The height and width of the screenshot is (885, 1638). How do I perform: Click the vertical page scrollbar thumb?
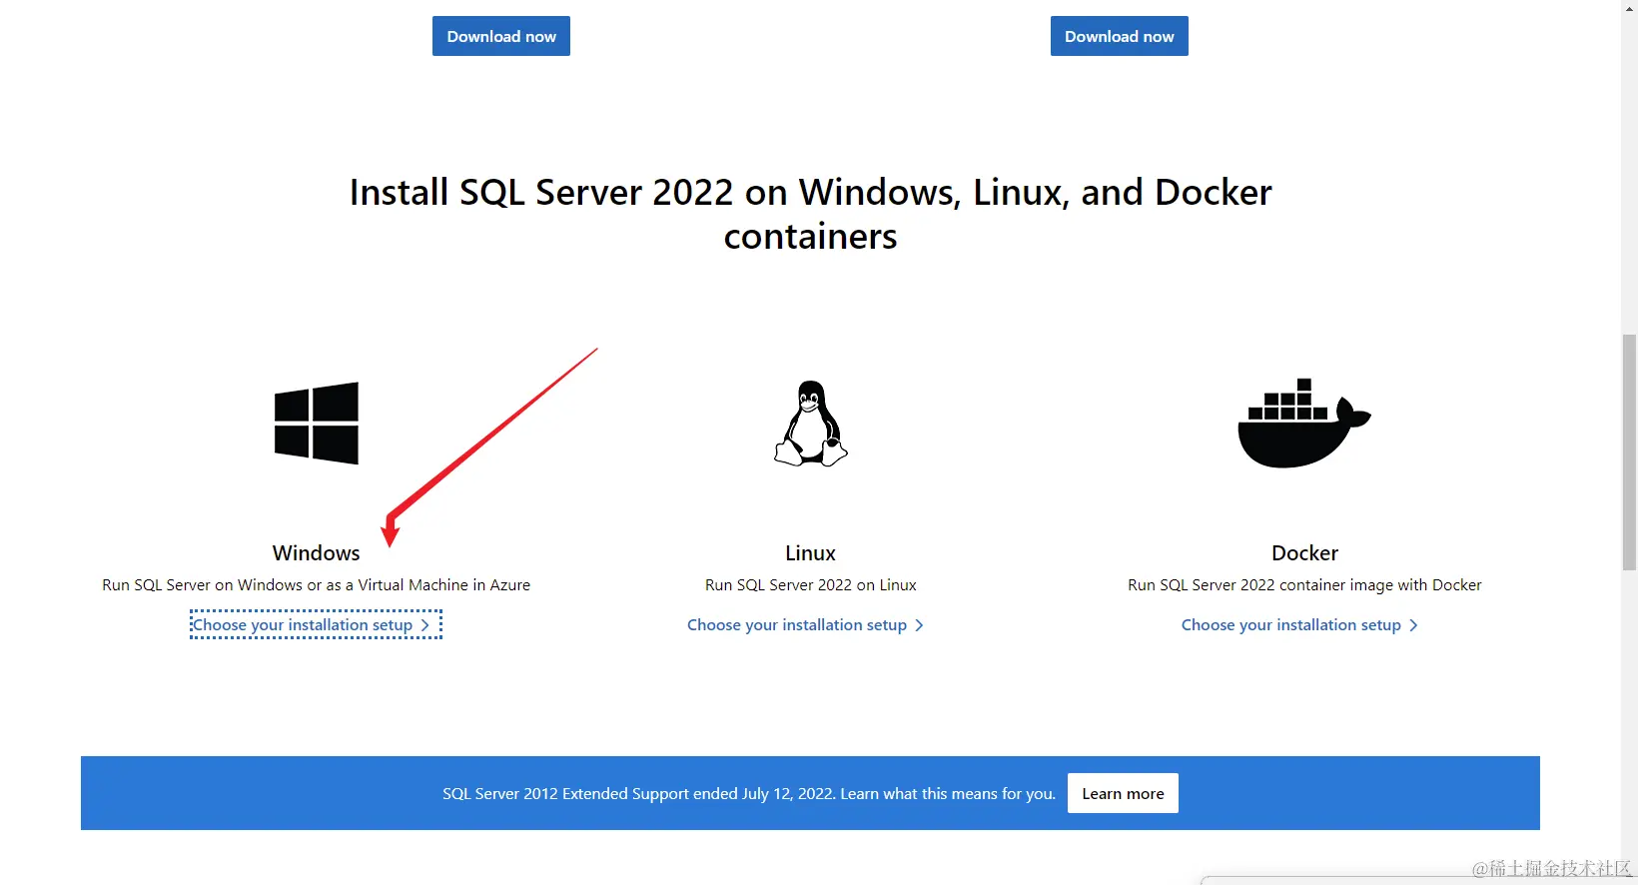point(1629,451)
